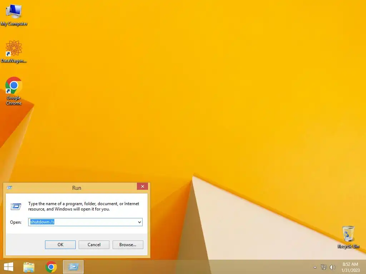Click the Browse... button
The height and width of the screenshot is (274, 366).
(x=128, y=245)
